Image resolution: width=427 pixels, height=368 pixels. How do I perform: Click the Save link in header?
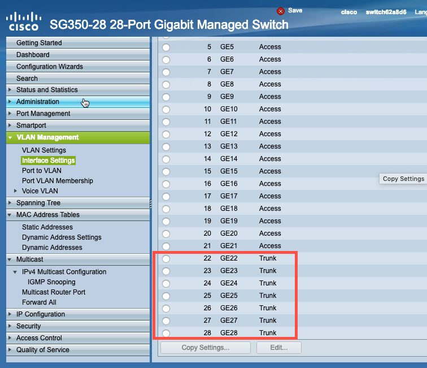coord(295,10)
